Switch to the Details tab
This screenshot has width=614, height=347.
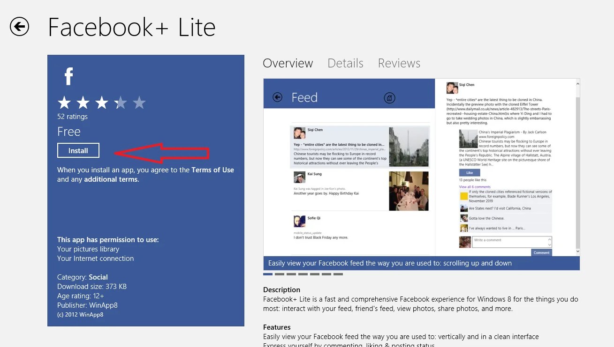345,63
